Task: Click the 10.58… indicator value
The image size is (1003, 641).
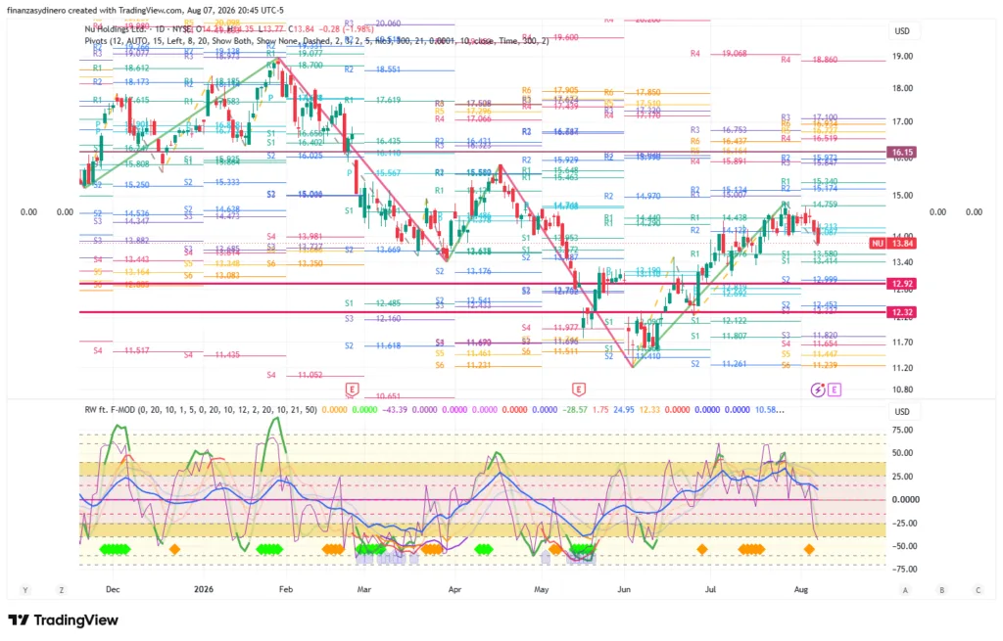Action: 770,409
